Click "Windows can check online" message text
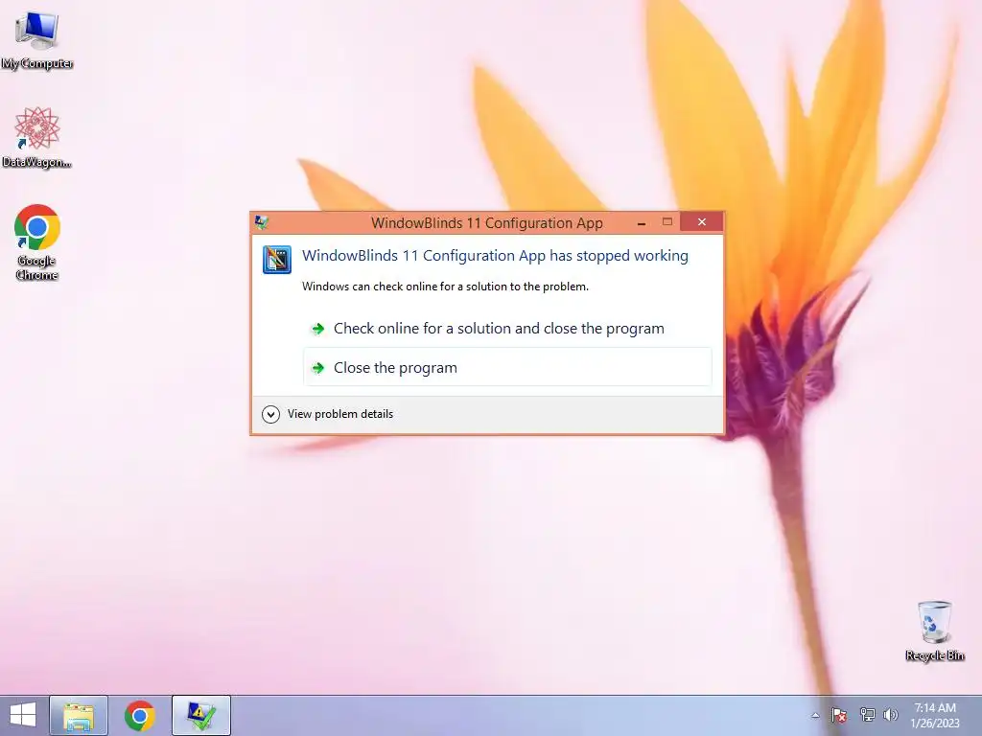 pos(445,287)
